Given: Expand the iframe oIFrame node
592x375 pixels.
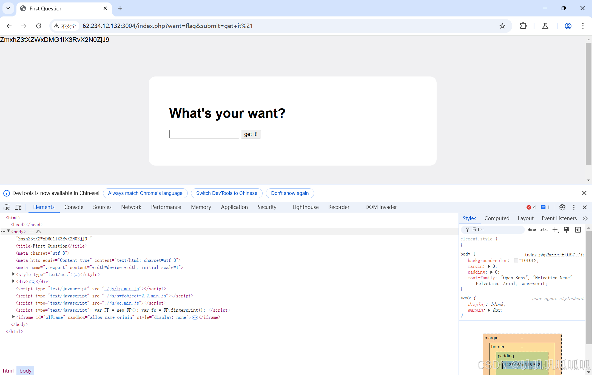Looking at the screenshot, I should 13,317.
